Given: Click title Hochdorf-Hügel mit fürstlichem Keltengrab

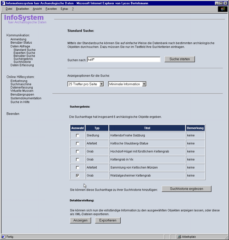Looking at the screenshot, I should click(x=140, y=151).
